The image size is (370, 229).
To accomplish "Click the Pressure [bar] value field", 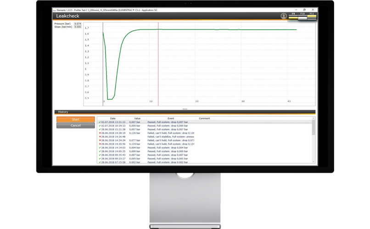I will tap(78, 23).
